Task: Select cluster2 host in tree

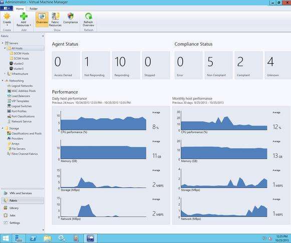Action: point(17,64)
